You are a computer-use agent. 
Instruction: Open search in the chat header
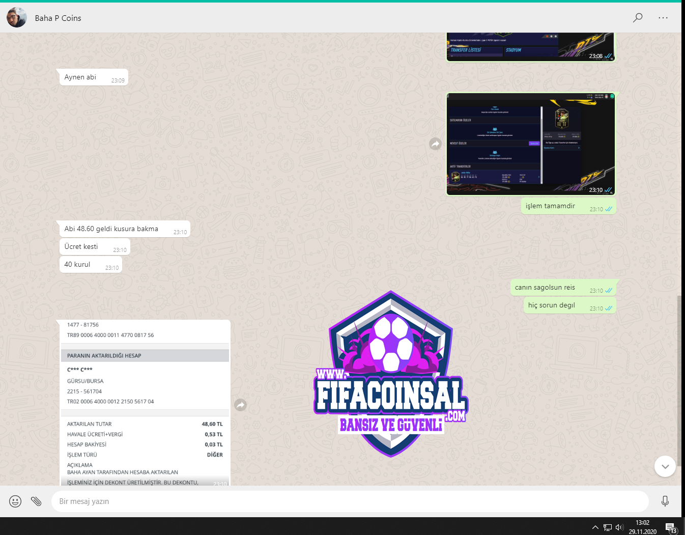click(x=637, y=18)
